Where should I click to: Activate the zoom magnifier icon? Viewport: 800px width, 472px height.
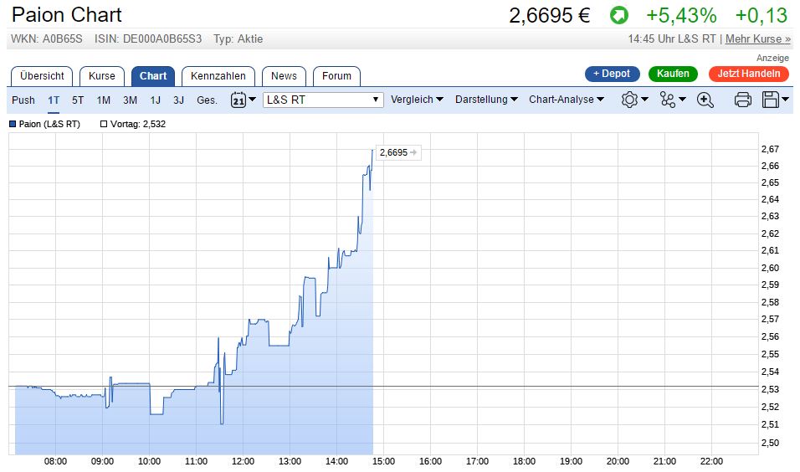coord(705,100)
